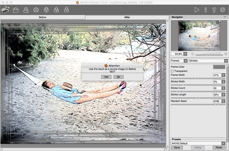Collapse the Navigator panel triangle
Screen dimensions: 229x151
click(x=225, y=17)
